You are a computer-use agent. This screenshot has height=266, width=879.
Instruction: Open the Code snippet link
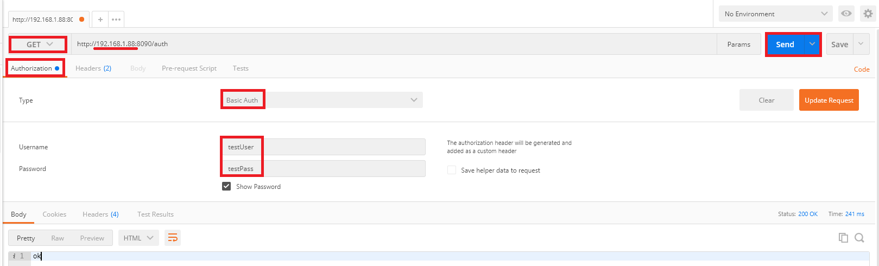862,69
